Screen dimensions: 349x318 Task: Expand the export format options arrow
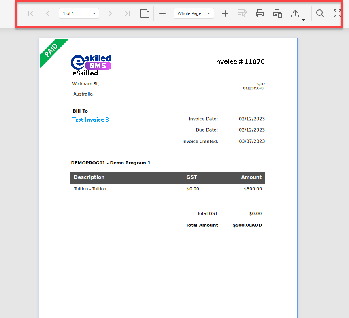[303, 20]
